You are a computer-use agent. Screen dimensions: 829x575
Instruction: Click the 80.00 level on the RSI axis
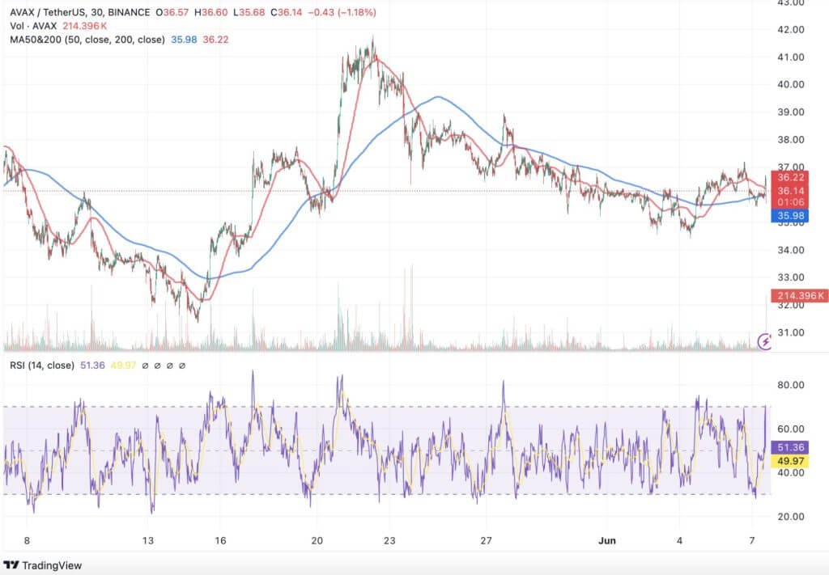coord(790,385)
